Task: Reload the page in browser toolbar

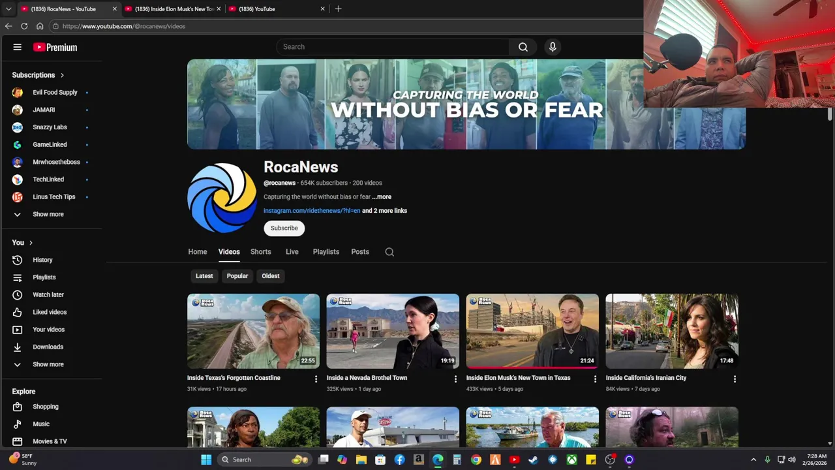Action: 24,26
